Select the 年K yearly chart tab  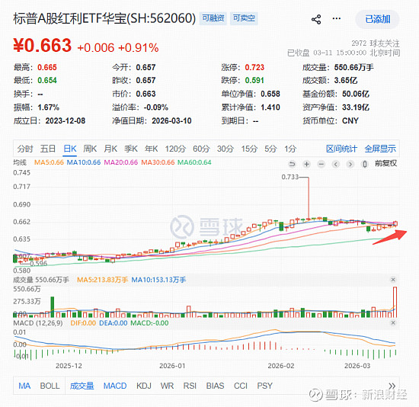pos(152,149)
